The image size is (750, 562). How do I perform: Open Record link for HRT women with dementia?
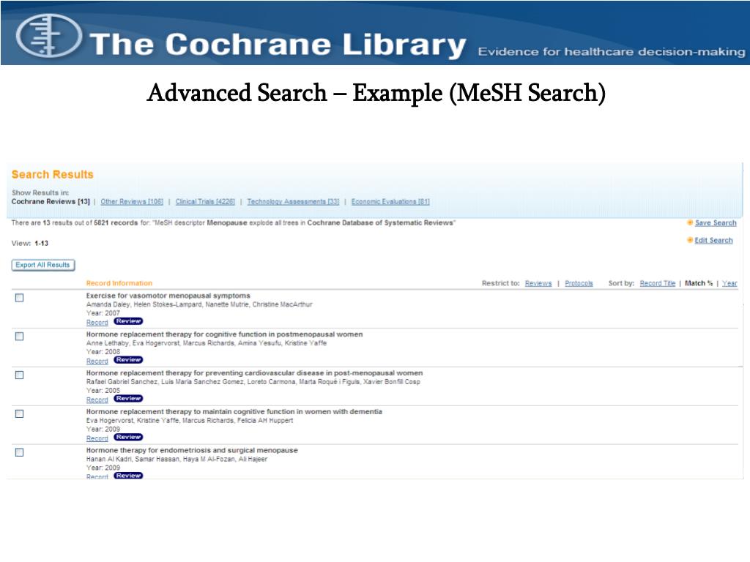pyautogui.click(x=97, y=439)
